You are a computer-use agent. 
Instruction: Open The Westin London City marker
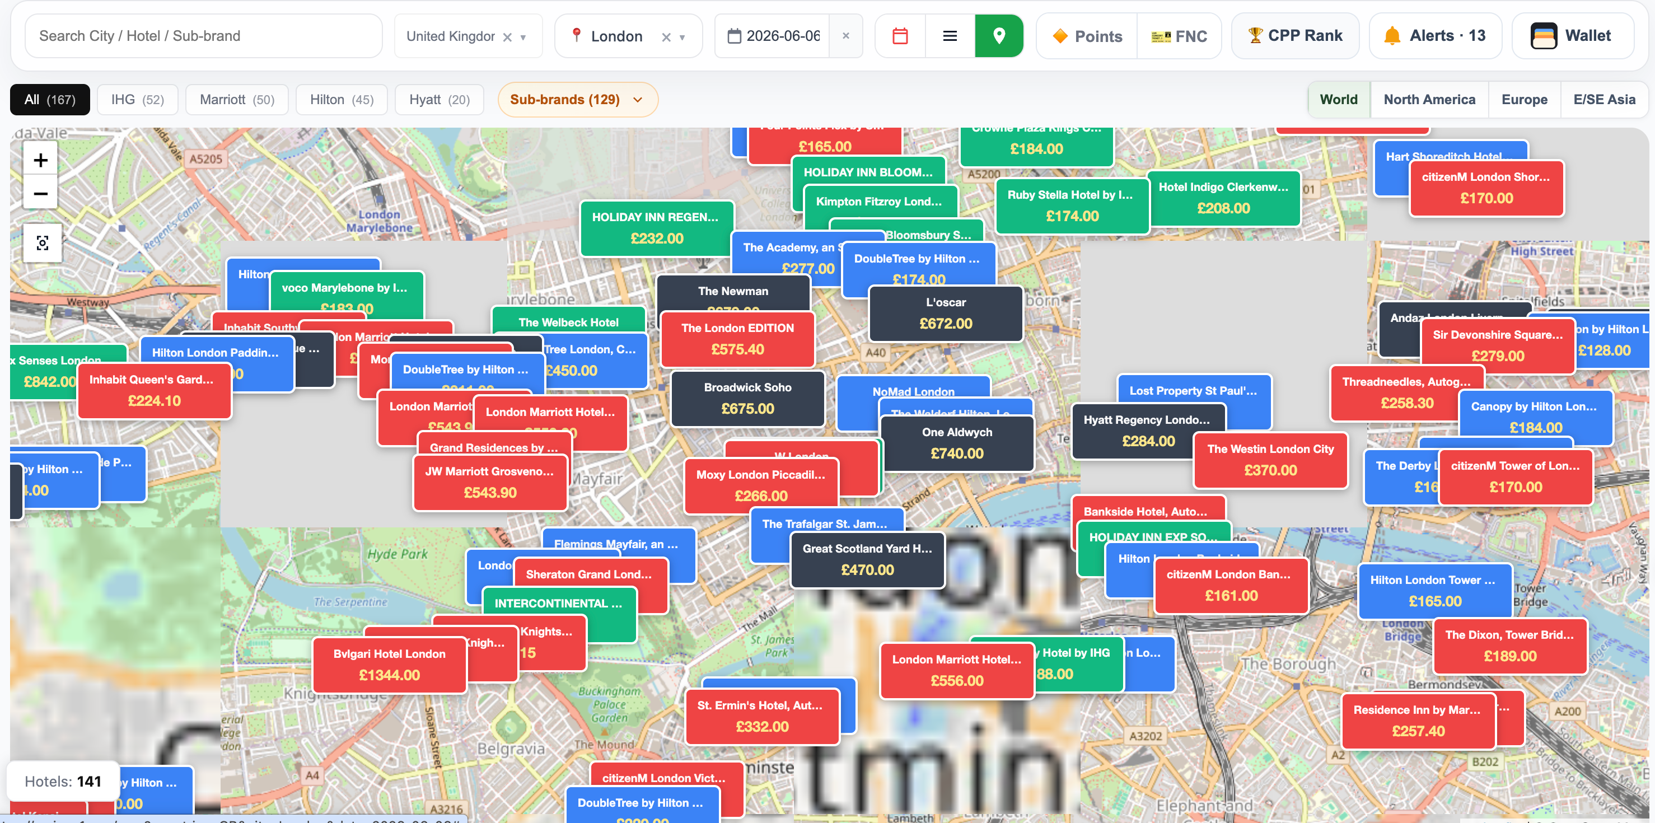tap(1270, 460)
